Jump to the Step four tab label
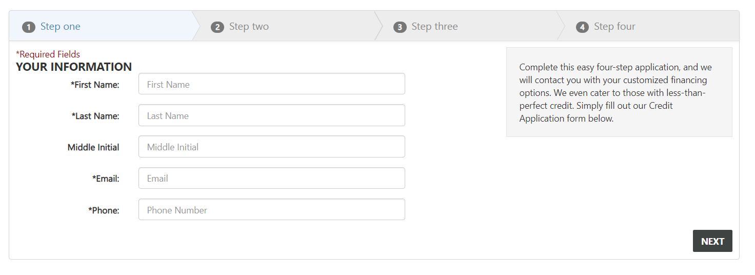This screenshot has height=275, width=755. point(614,27)
